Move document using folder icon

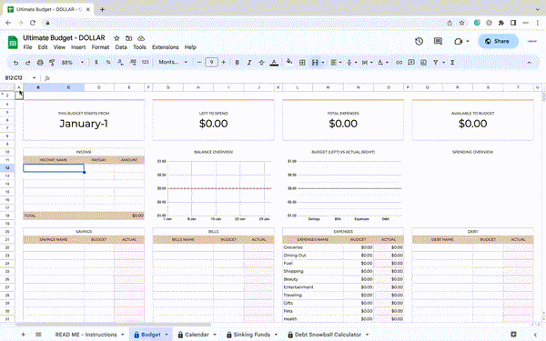[x=129, y=38]
